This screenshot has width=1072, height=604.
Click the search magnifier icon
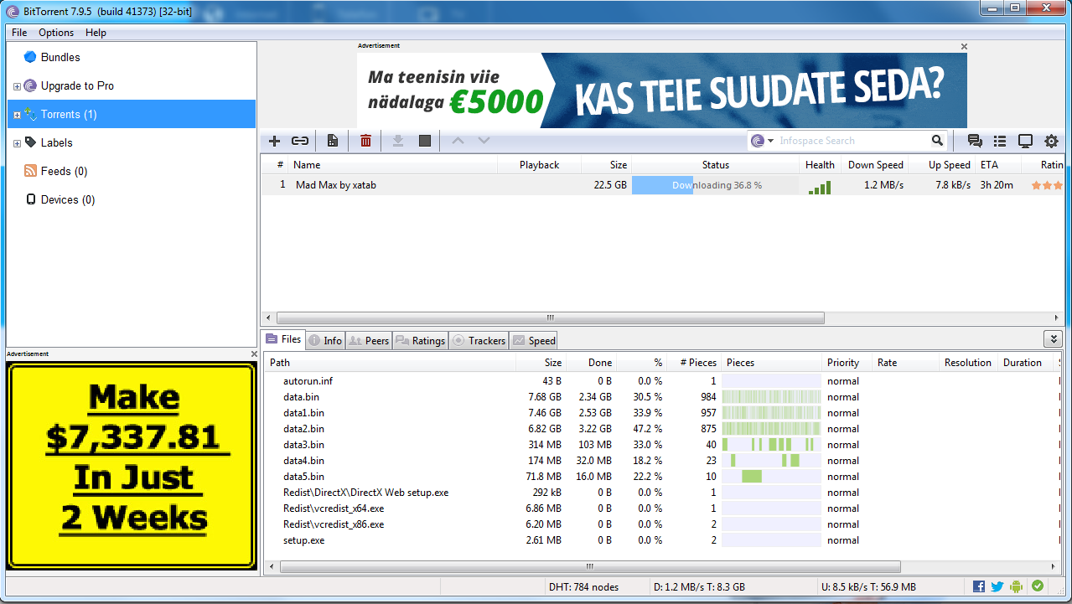coord(937,141)
